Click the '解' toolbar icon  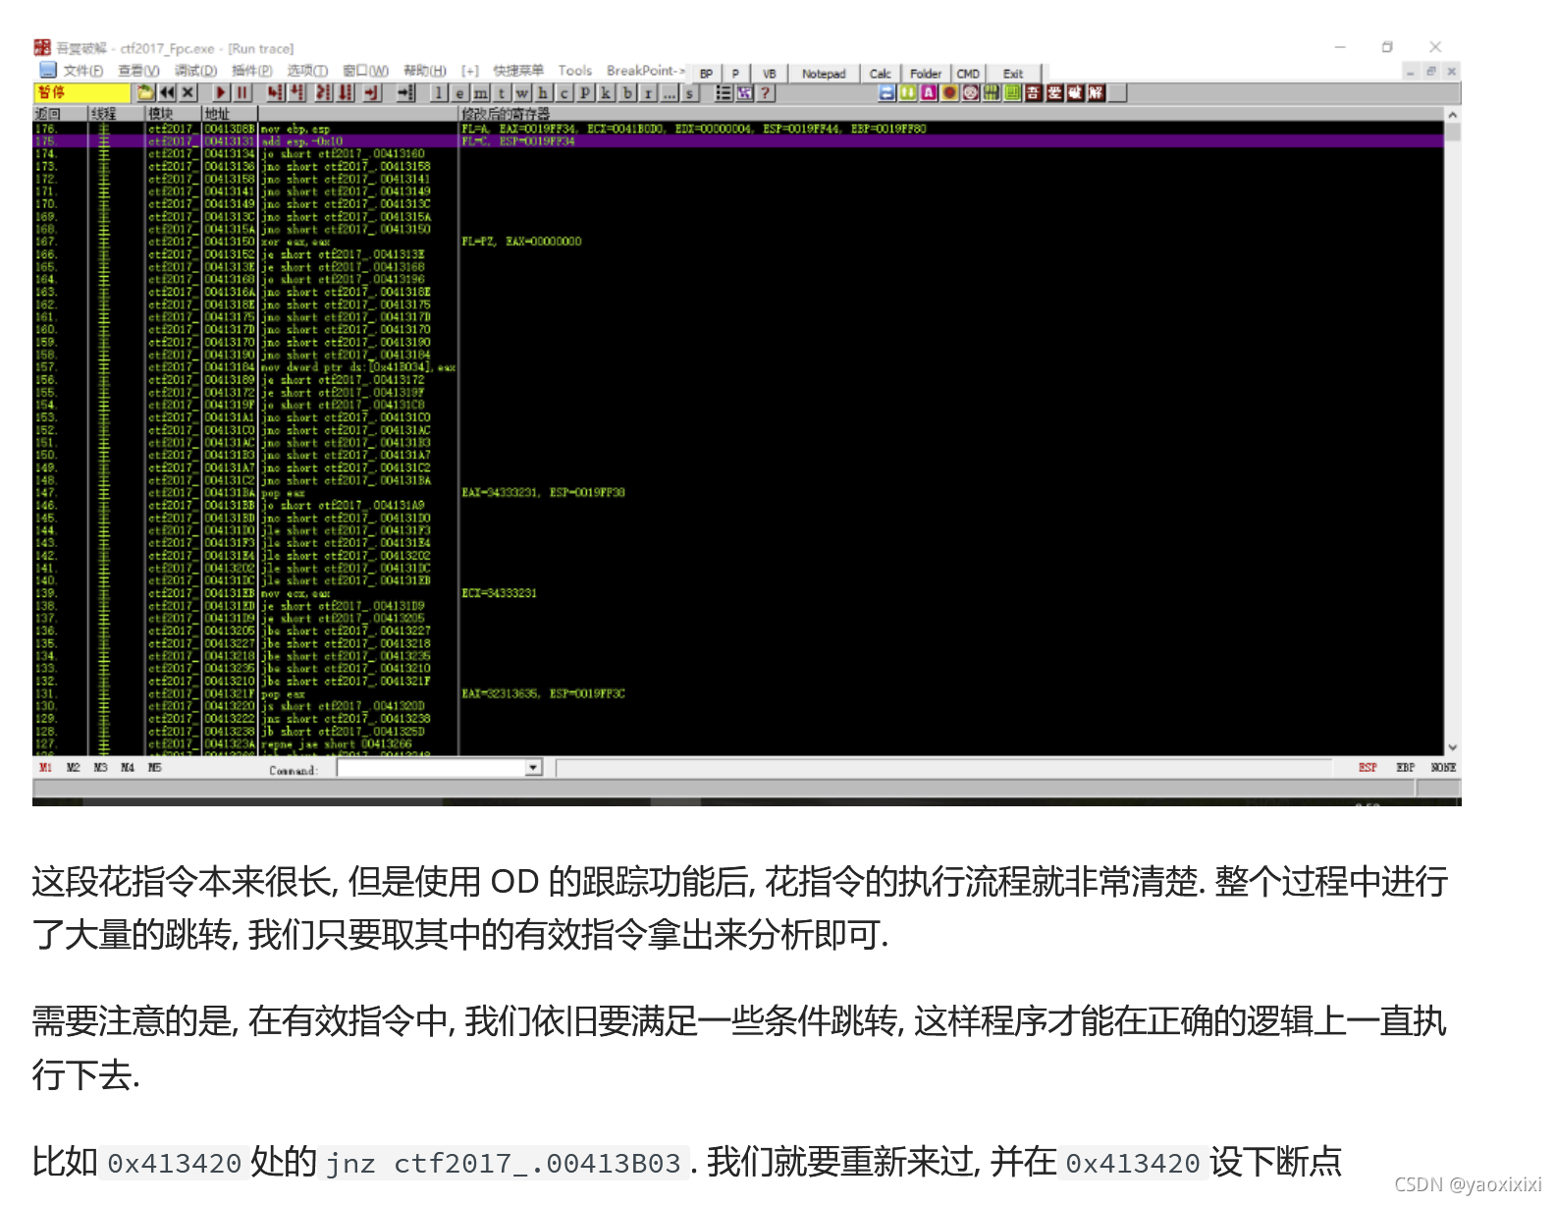pyautogui.click(x=1096, y=92)
